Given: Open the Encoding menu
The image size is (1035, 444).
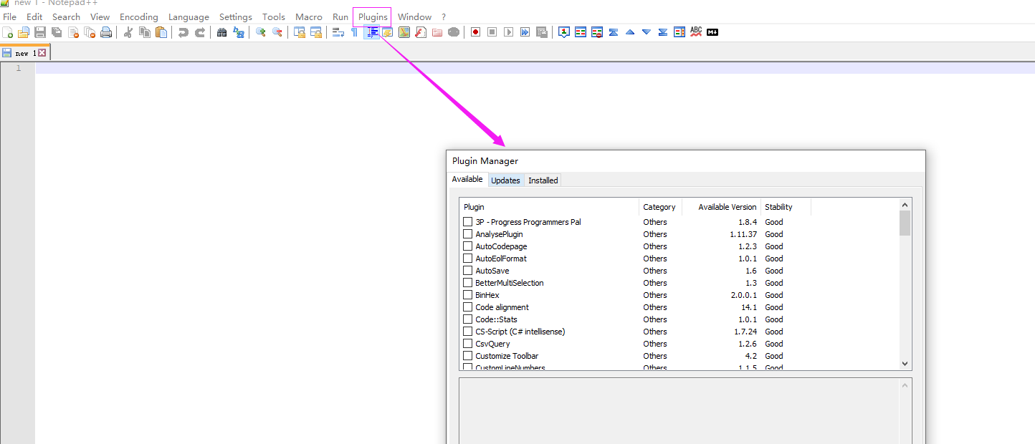Looking at the screenshot, I should point(139,16).
